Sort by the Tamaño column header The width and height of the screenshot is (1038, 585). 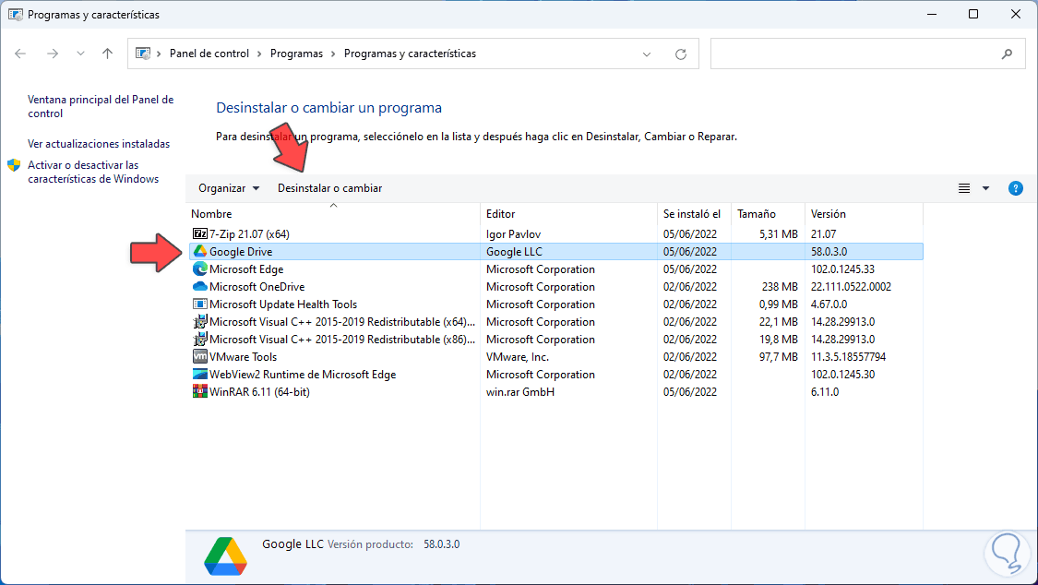coord(757,214)
